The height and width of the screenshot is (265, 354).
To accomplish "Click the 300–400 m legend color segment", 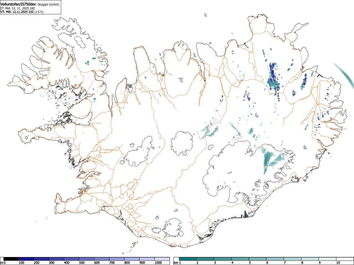I will tap(56, 259).
